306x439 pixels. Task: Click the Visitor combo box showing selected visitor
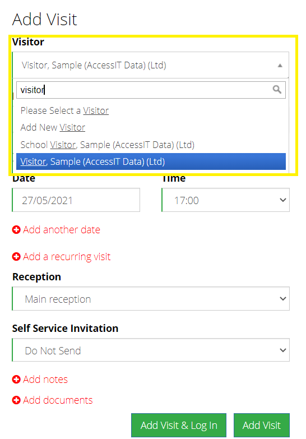(151, 65)
